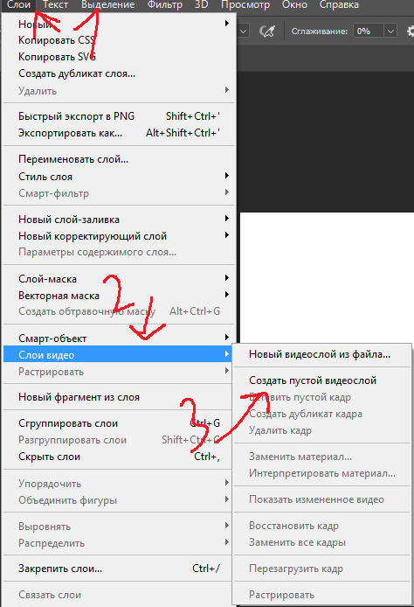Open the Выделение menu
This screenshot has width=414, height=607.
coord(108,5)
